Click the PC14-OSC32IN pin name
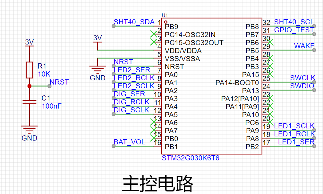The image size is (323, 194). [190, 35]
